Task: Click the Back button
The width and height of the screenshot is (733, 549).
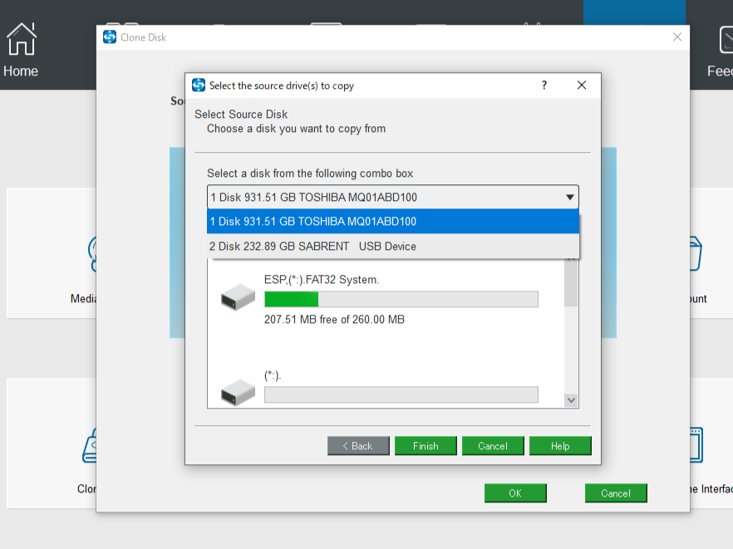Action: point(358,446)
